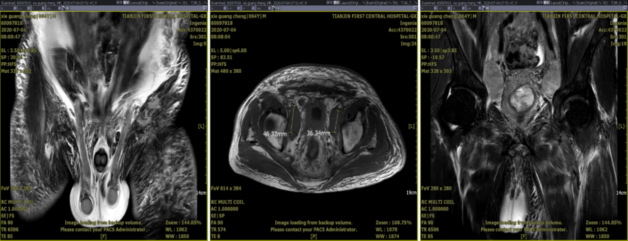Click the white tile-layout icon in the middle pane header
Viewport: 628px width, 241px height.
(337, 2)
